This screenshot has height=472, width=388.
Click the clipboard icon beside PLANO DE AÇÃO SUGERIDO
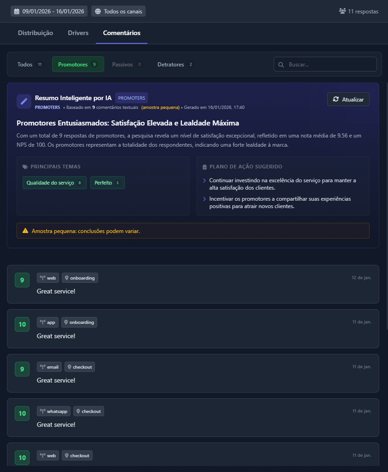(x=204, y=167)
